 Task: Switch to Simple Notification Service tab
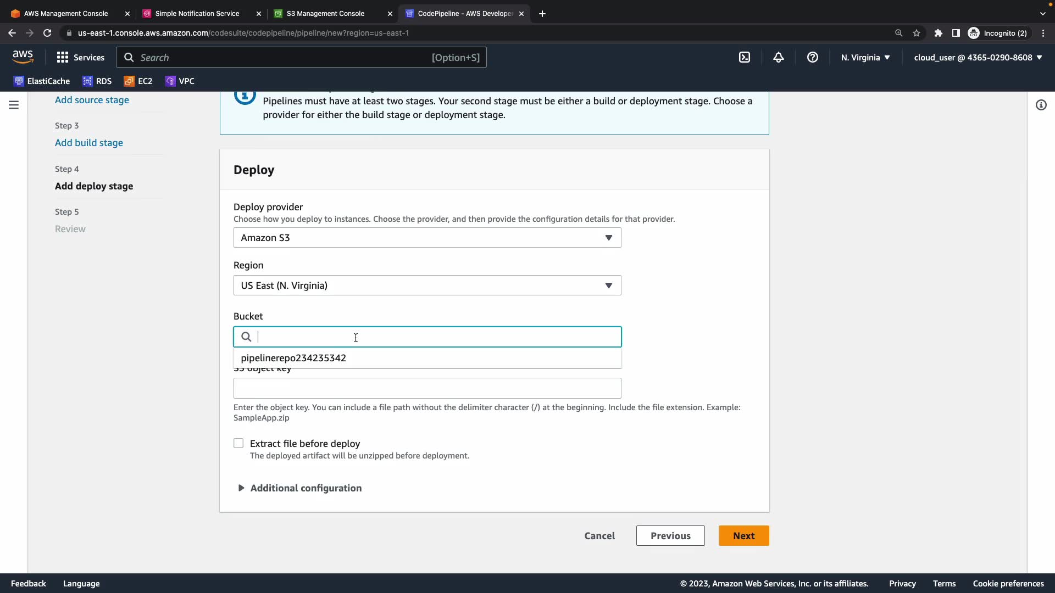[197, 14]
